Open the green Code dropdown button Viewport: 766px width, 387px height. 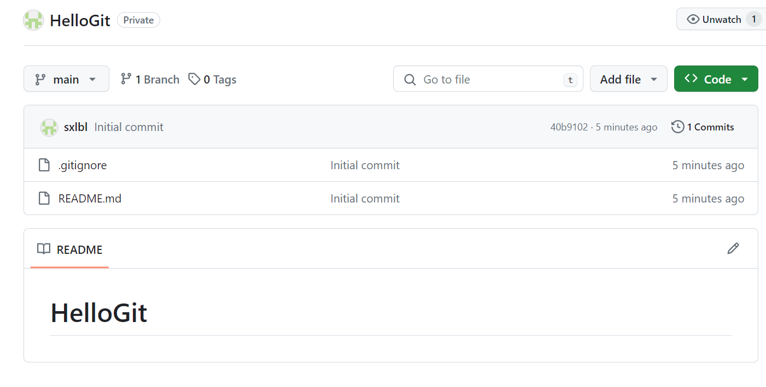(x=716, y=79)
